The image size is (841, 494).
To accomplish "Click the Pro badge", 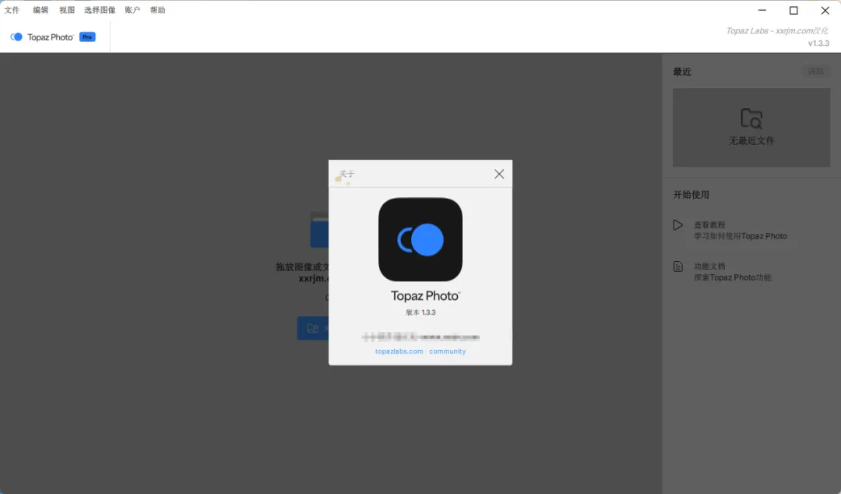I will click(87, 37).
